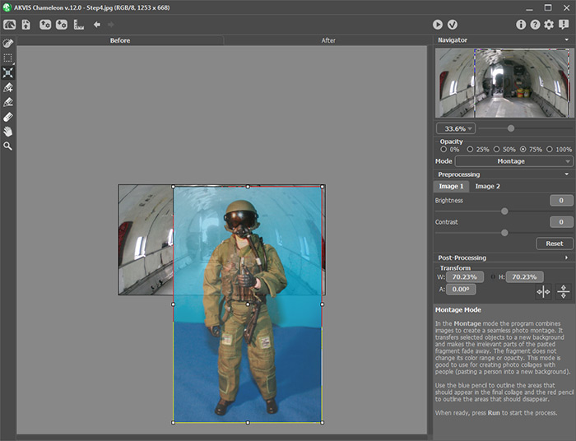Expand the Post-Processing section
This screenshot has height=441, width=576.
[566, 258]
